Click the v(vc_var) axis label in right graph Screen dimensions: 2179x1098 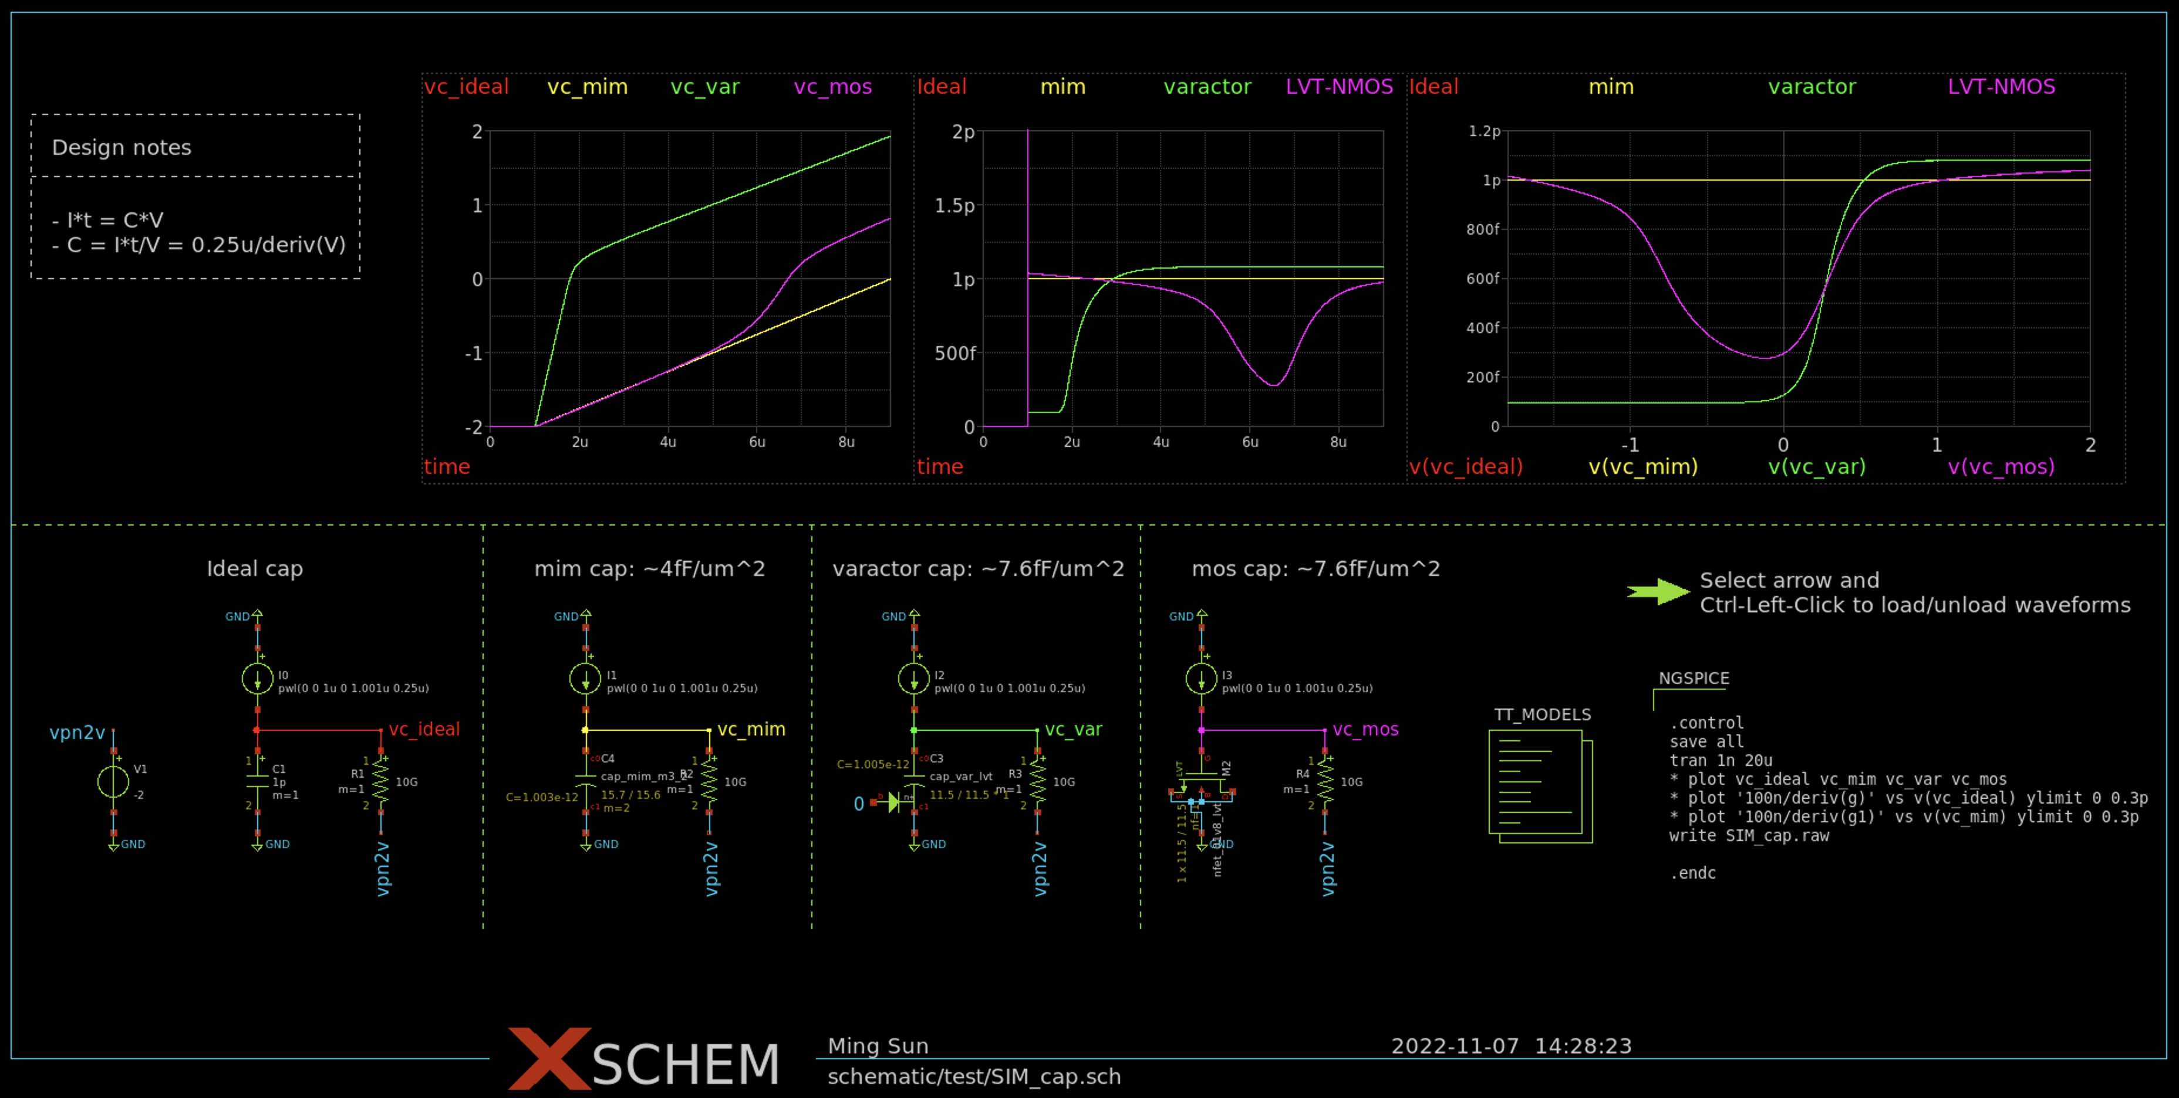pos(1816,466)
